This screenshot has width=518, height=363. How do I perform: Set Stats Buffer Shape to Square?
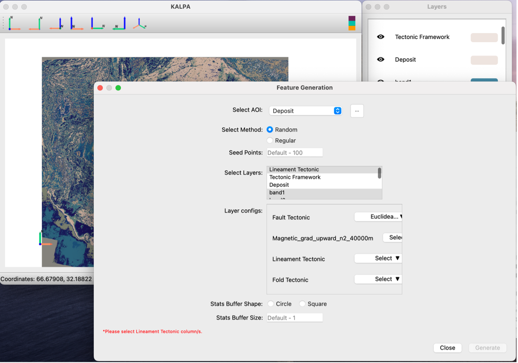click(x=302, y=304)
